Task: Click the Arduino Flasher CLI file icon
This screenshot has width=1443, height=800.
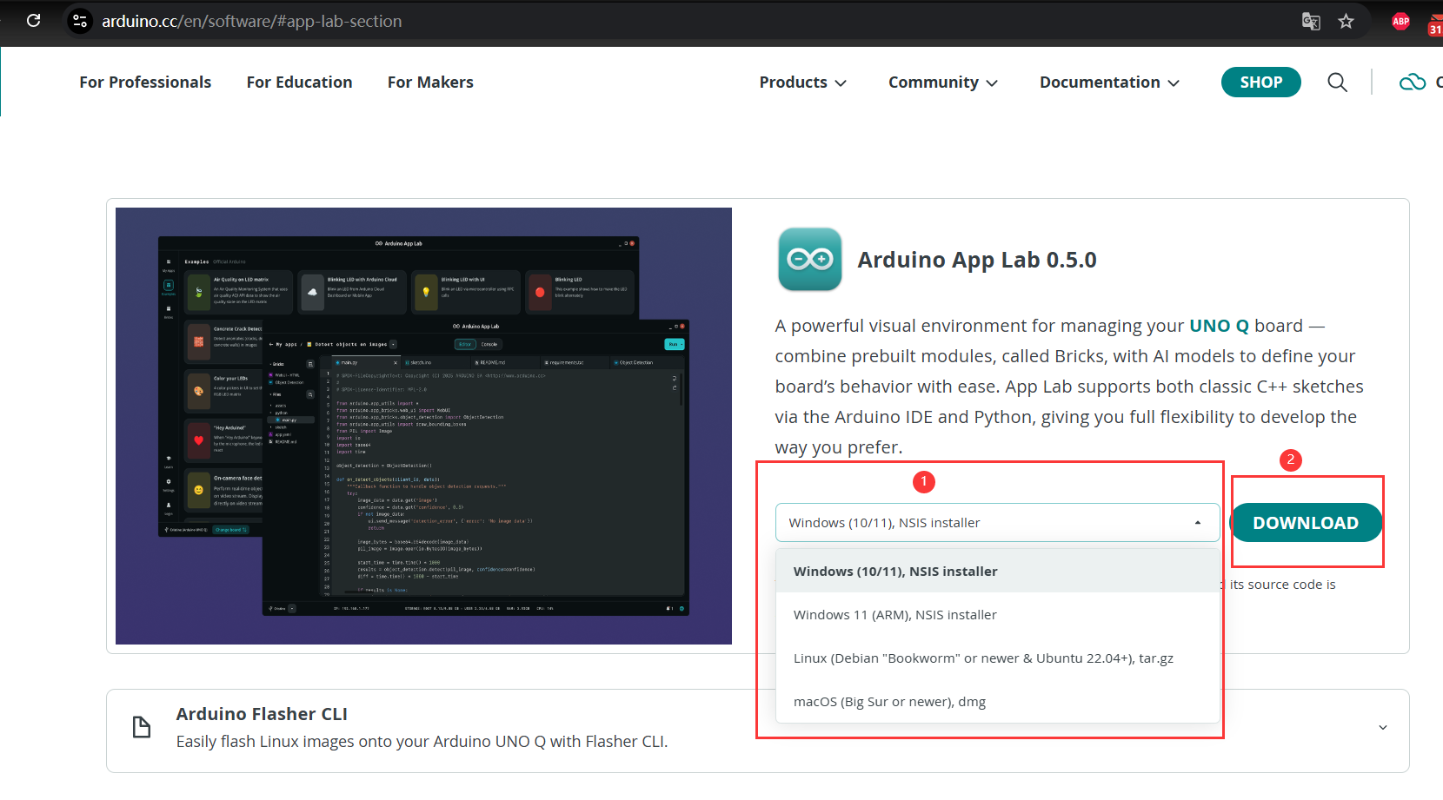Action: (141, 727)
